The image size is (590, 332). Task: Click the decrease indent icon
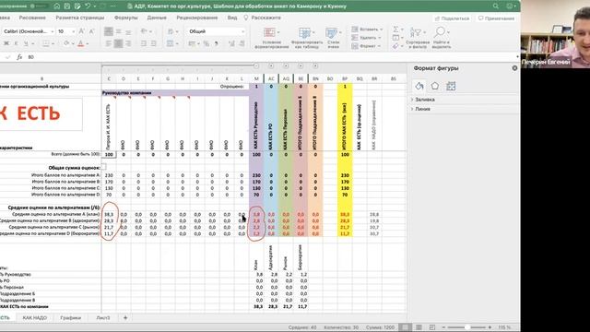pyautogui.click(x=144, y=43)
